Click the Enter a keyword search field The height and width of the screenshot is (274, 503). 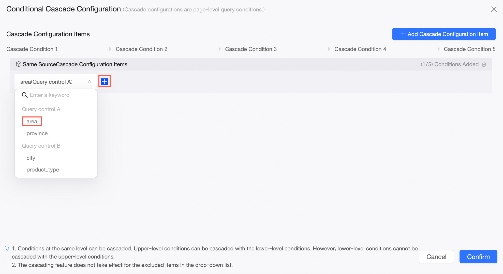click(x=56, y=95)
